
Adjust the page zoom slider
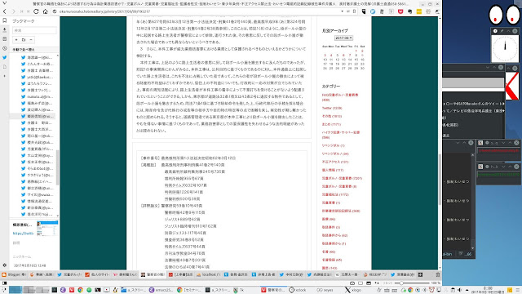point(412,283)
